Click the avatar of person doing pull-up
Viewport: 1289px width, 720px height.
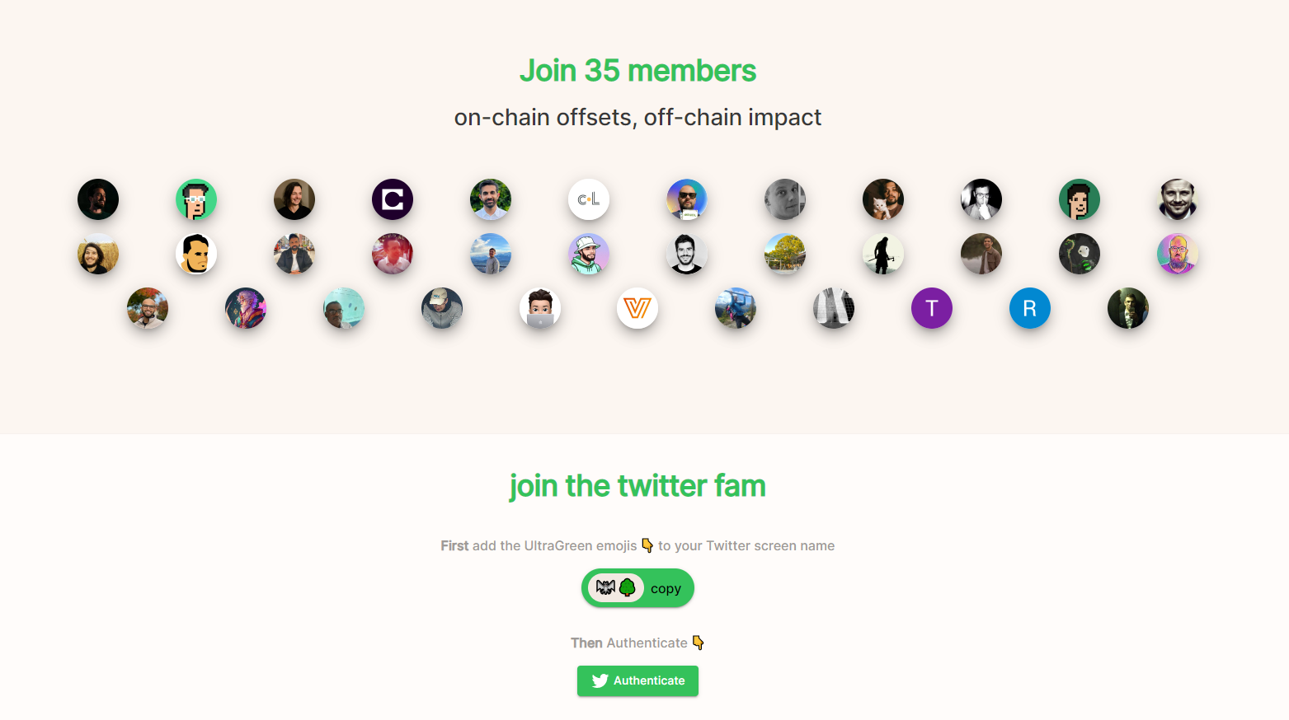735,308
